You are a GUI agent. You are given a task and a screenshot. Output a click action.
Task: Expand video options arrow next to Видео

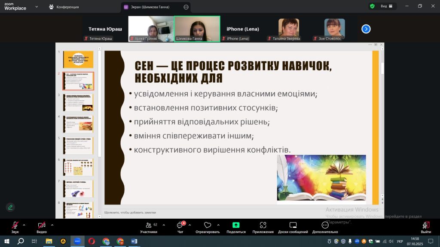pos(52,225)
